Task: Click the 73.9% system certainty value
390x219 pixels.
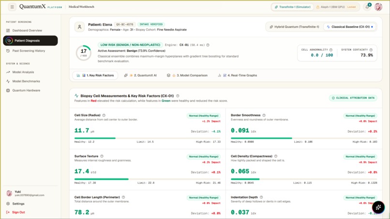Action: click(367, 55)
